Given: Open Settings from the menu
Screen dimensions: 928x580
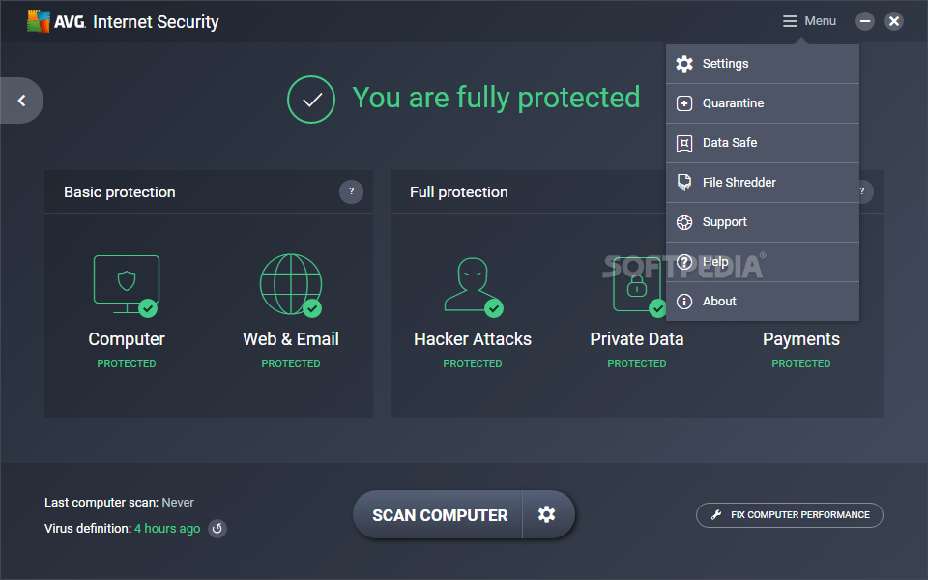Looking at the screenshot, I should (763, 64).
